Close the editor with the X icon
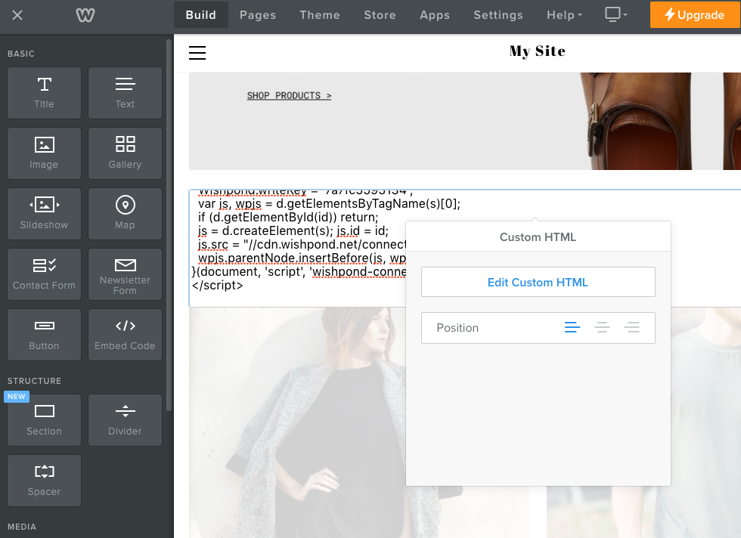This screenshot has width=741, height=538. point(17,15)
